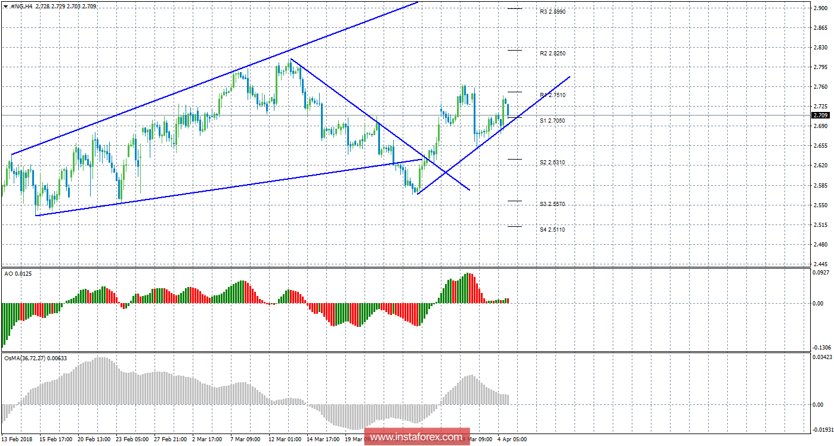Click the 2.760 price axis label
The width and height of the screenshot is (834, 446).
(x=820, y=87)
